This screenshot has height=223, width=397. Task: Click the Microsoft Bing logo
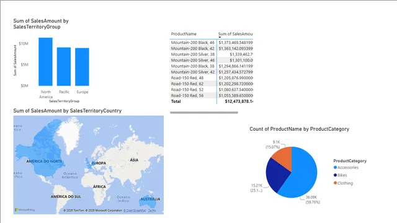pos(25,210)
